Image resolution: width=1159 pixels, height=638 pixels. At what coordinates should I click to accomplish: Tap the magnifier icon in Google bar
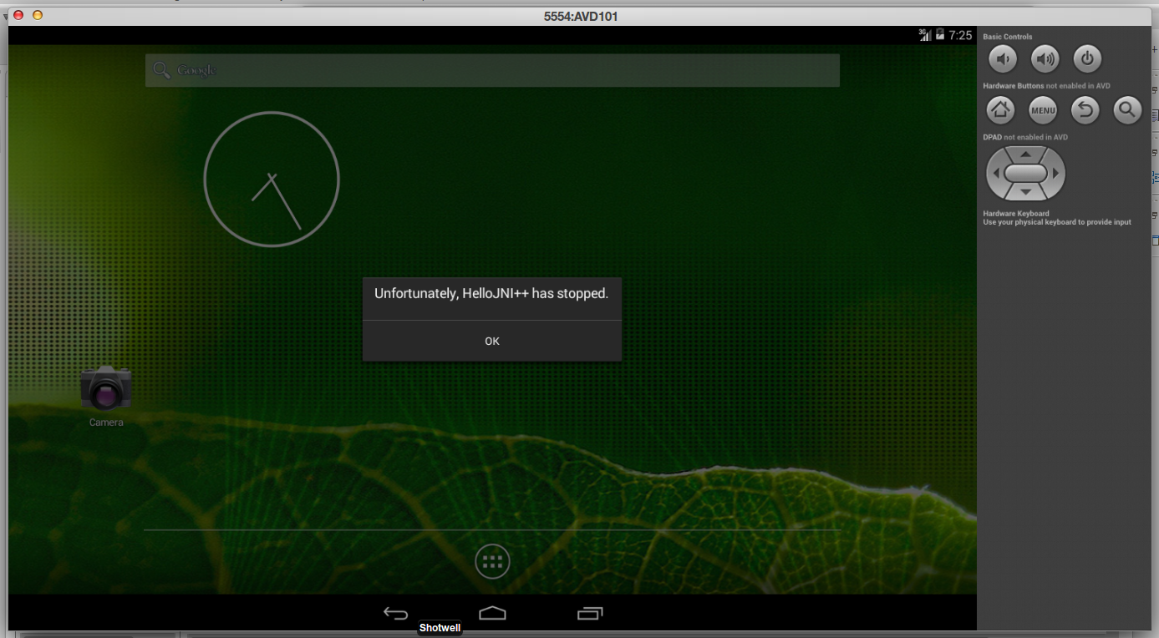(161, 70)
